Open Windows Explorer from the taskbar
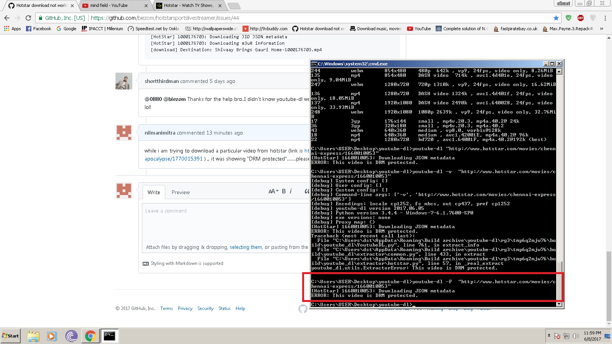The image size is (612, 344). 33,336
